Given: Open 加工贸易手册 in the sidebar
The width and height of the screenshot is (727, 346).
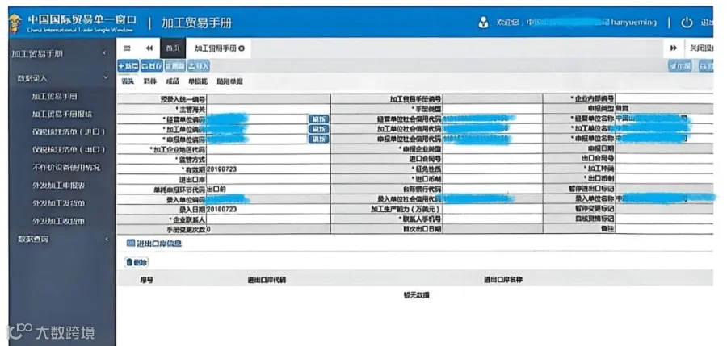Looking at the screenshot, I should tap(54, 96).
